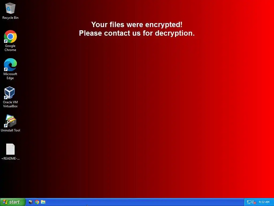Click the 'Oracle VM VirtualBox' caption label
Screen dimensions: 274x206
pyautogui.click(x=10, y=104)
